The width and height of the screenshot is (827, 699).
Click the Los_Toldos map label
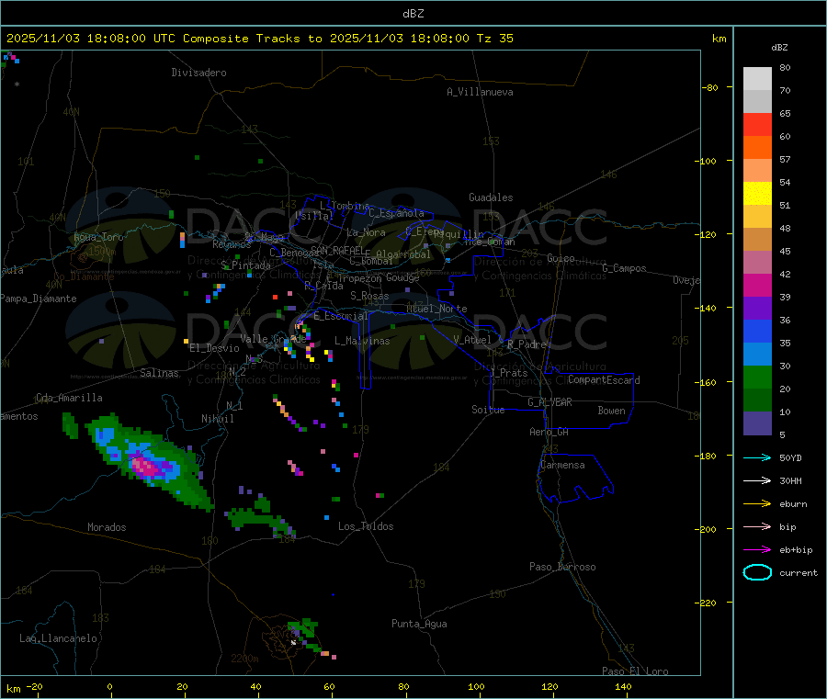(x=366, y=526)
